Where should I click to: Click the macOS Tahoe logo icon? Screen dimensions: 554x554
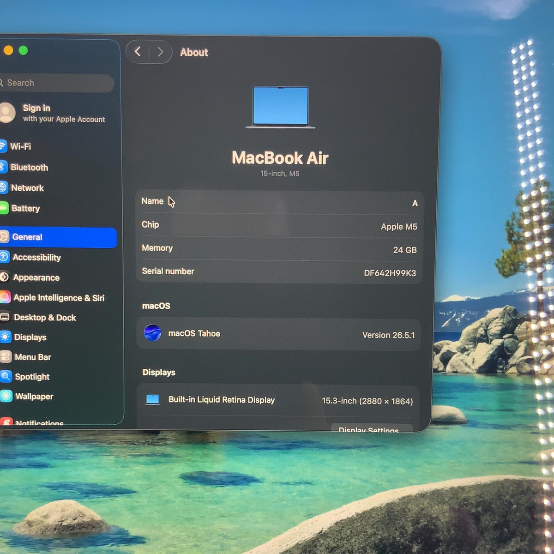[x=152, y=332]
